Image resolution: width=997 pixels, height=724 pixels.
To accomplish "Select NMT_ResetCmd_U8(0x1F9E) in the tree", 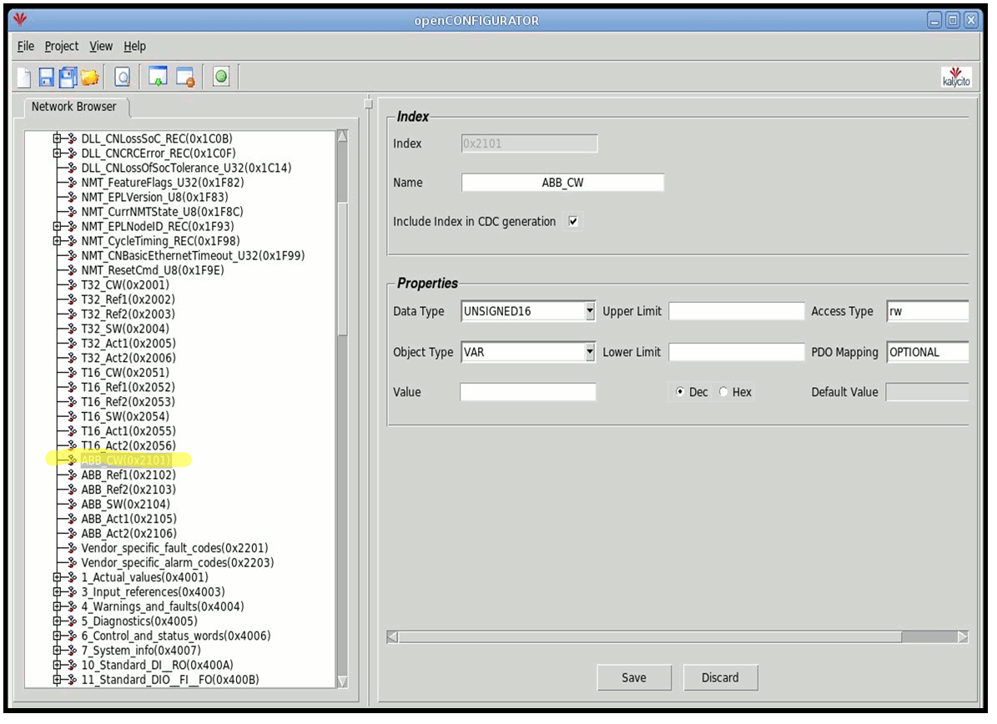I will 153,269.
